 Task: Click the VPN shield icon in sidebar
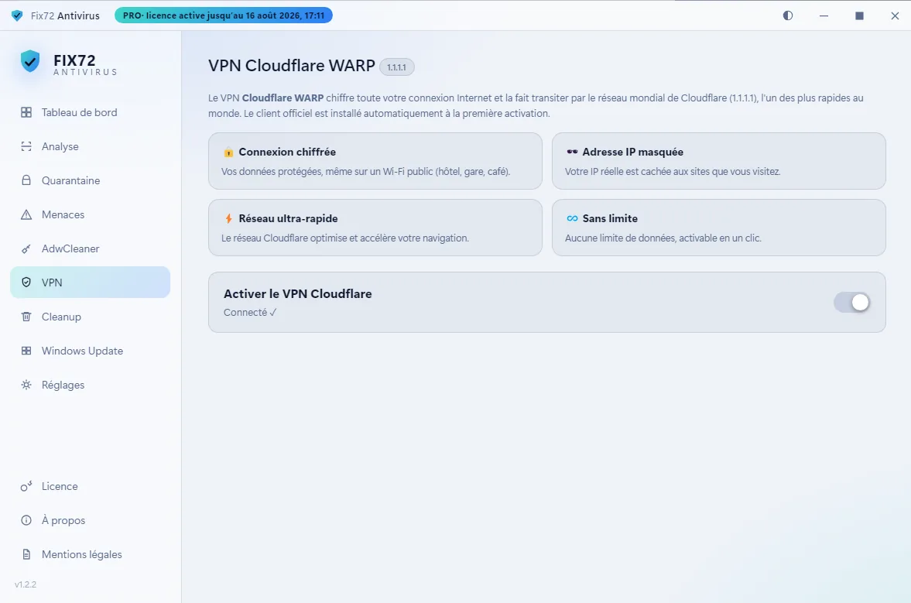coord(26,283)
